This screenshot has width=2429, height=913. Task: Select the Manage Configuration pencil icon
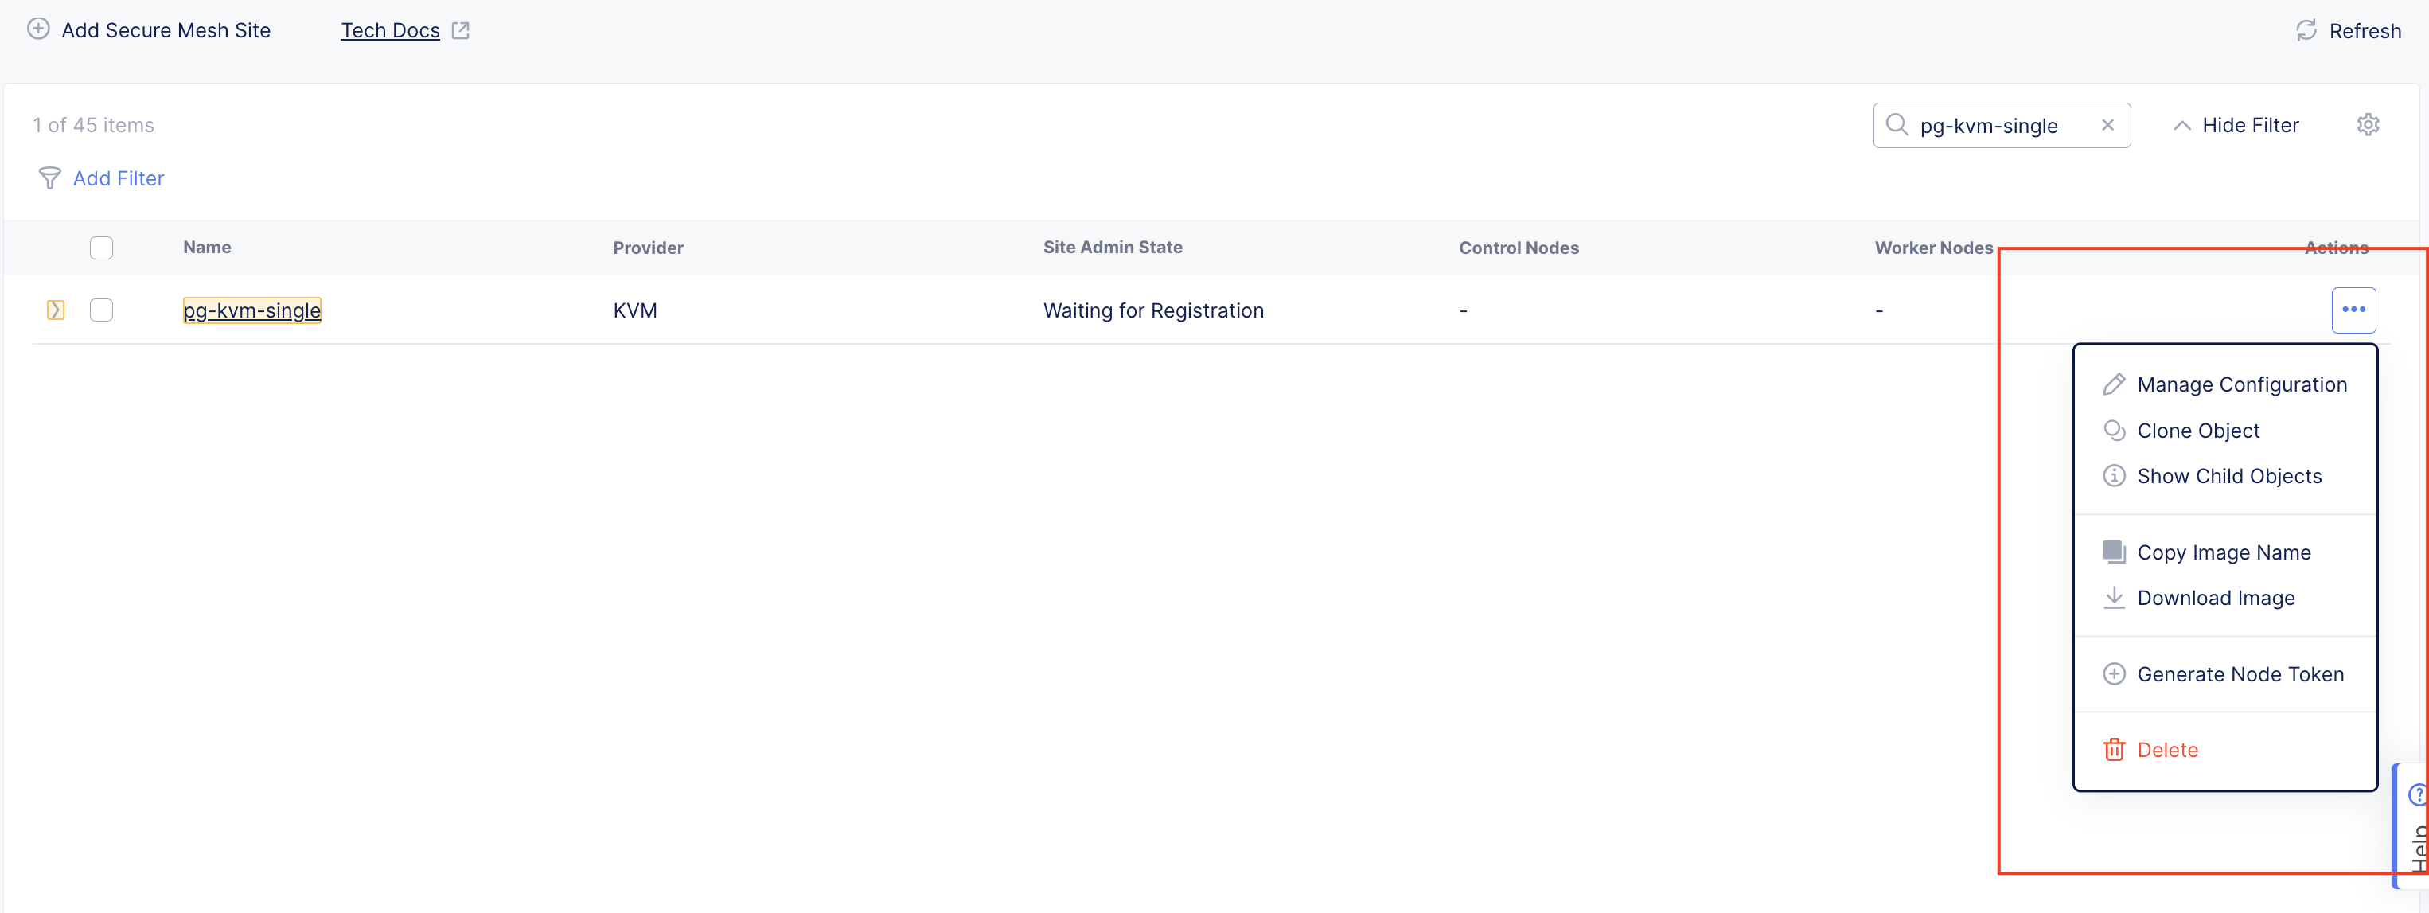(2115, 384)
